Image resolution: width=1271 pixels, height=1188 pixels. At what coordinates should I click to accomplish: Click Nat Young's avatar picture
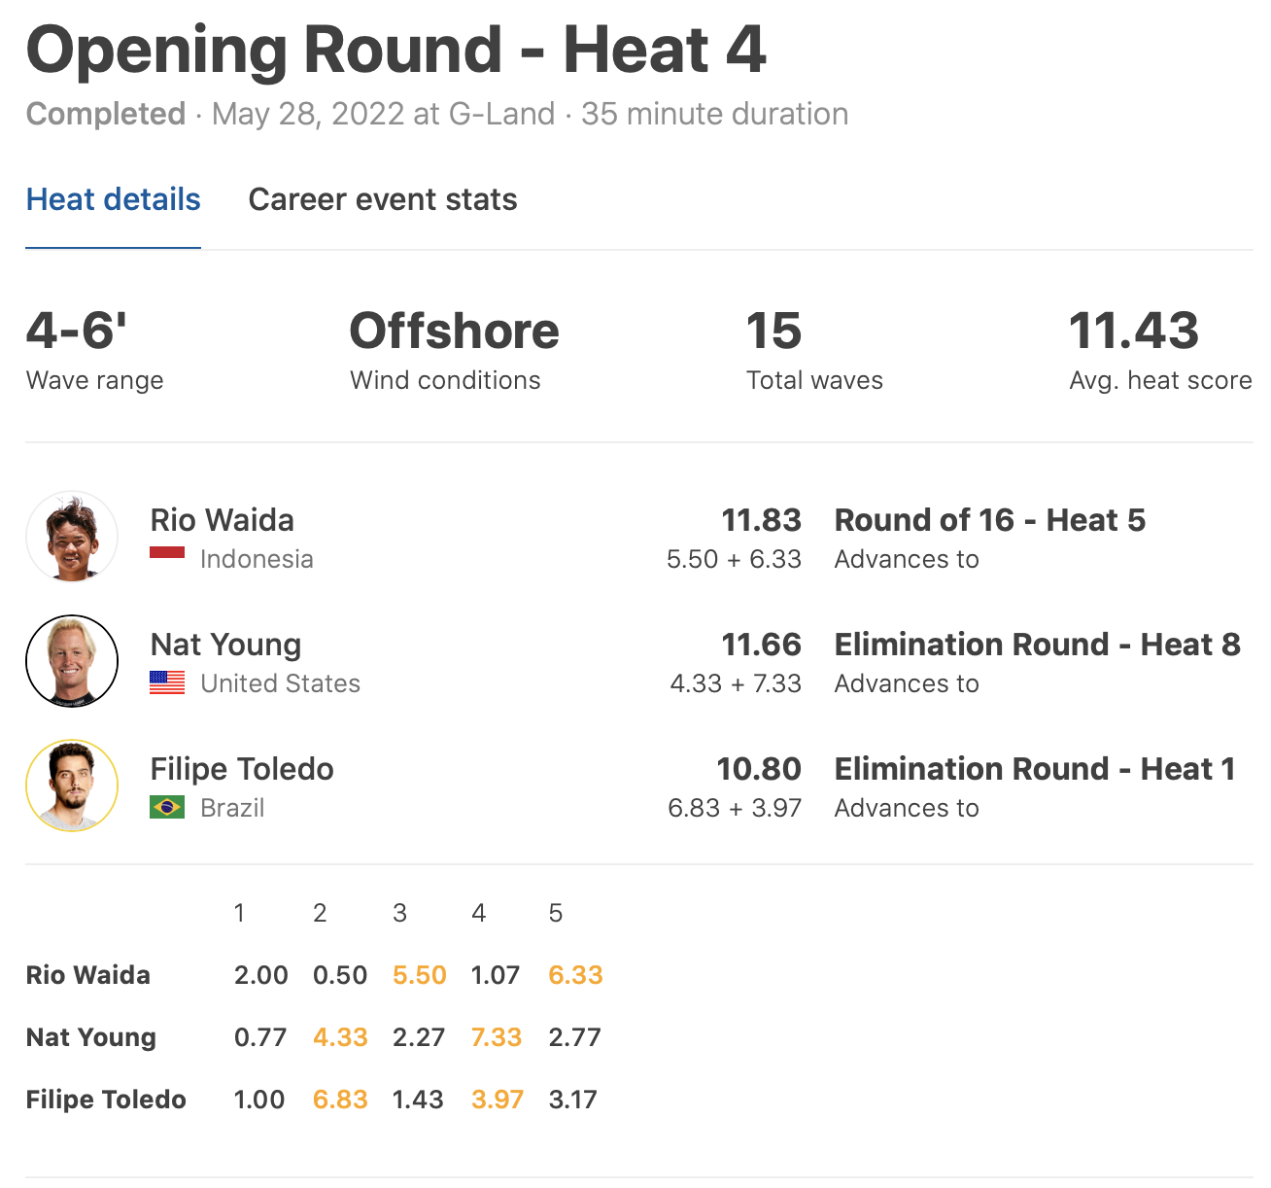pos(72,661)
